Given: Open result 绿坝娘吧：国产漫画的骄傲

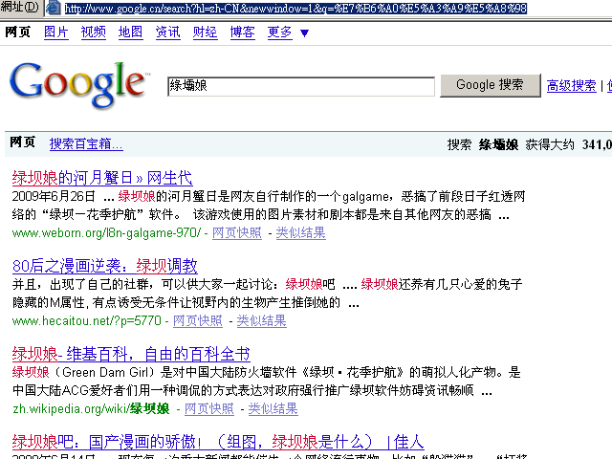Looking at the screenshot, I should [x=218, y=442].
